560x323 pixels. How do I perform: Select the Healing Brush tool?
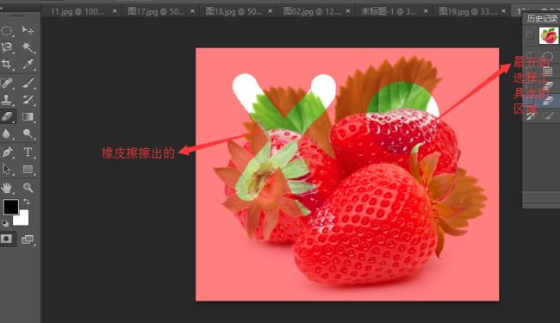7,83
